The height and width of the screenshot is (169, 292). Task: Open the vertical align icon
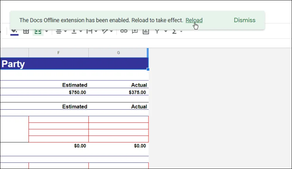pos(74,31)
